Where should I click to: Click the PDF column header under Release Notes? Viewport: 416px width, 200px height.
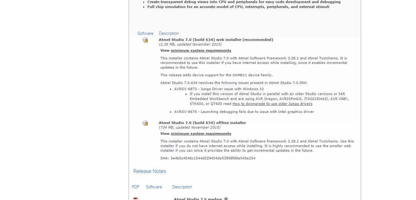[x=135, y=187]
